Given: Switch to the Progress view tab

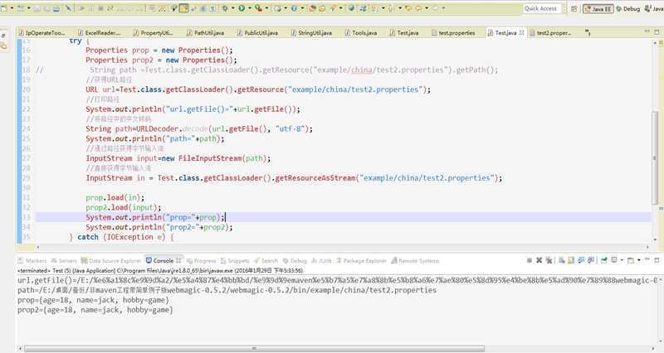Looking at the screenshot, I should pos(201,260).
